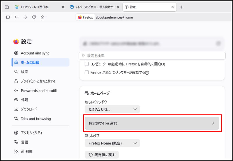Open the Firefox View tab-list icon

7,7
